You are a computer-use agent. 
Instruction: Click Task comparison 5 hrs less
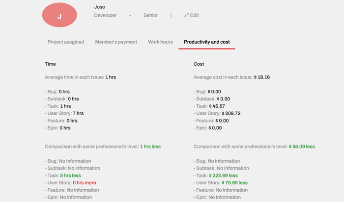[70, 176]
